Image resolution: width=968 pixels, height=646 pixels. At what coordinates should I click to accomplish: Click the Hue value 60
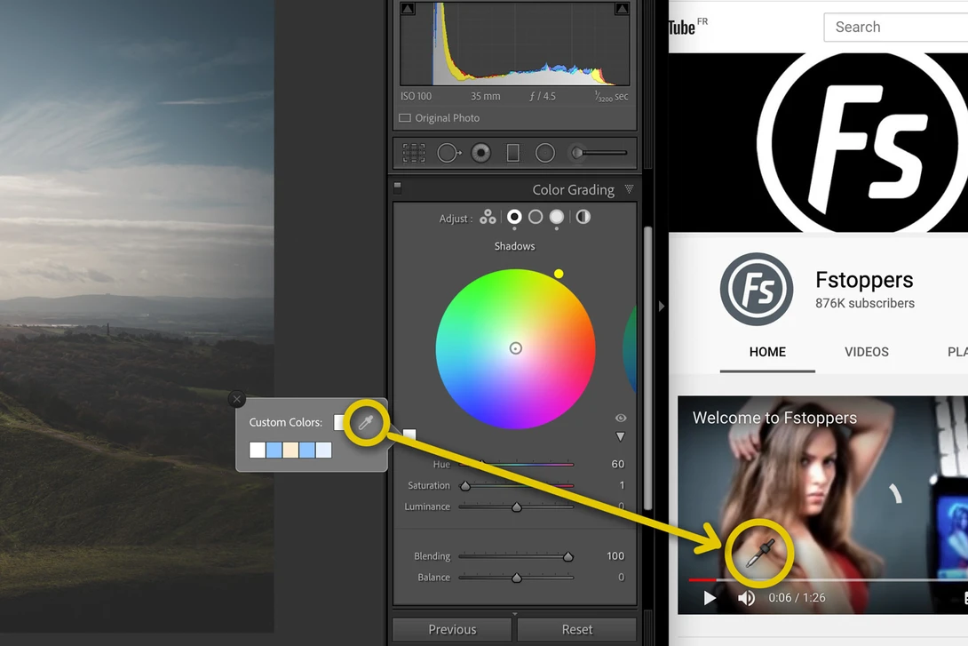click(617, 464)
